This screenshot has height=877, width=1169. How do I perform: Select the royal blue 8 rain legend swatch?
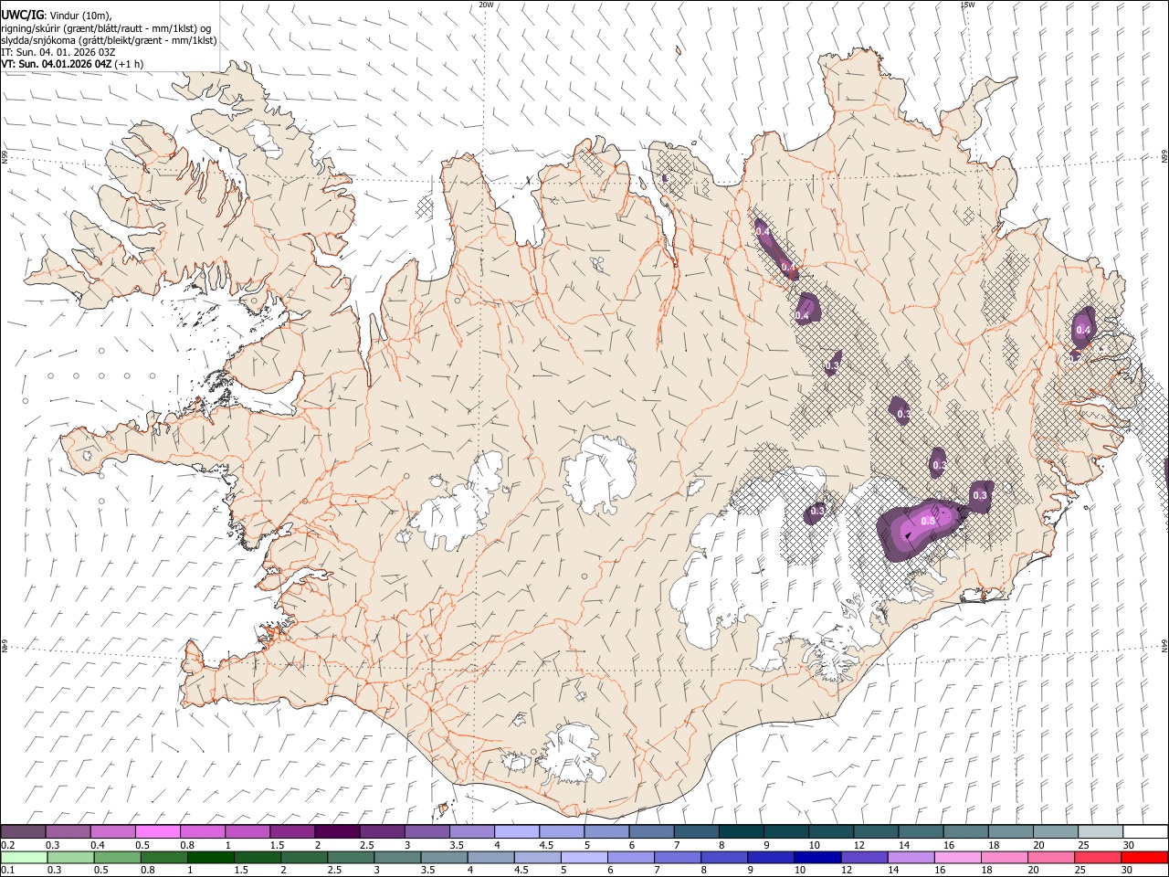pos(723,857)
